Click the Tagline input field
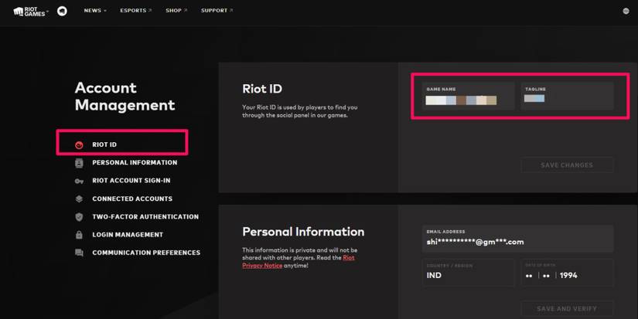The height and width of the screenshot is (319, 638). click(x=567, y=96)
